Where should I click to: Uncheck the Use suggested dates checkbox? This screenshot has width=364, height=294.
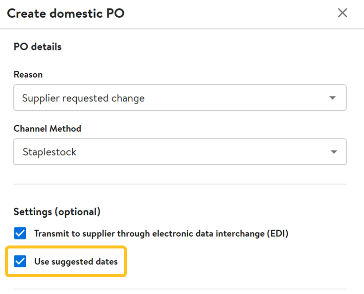(x=20, y=261)
